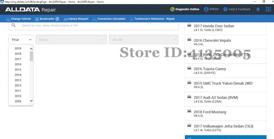The image size is (274, 139).
Task: Open the William user profile icon
Action: [206, 9]
